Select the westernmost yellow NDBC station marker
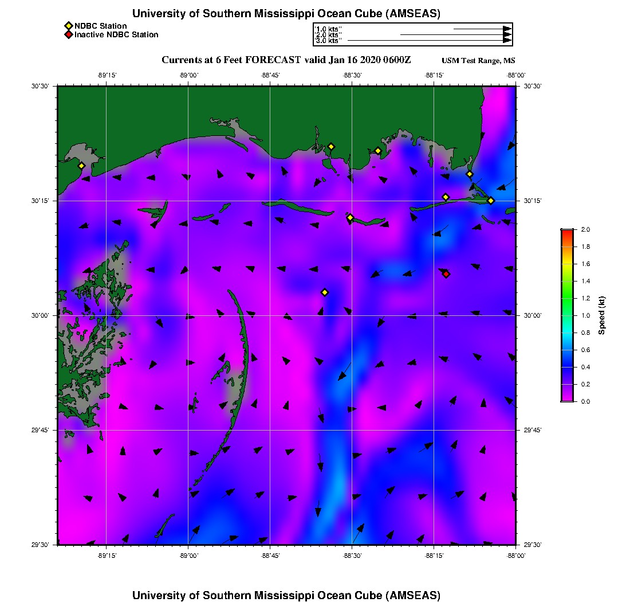630x602 pixels. coord(81,166)
